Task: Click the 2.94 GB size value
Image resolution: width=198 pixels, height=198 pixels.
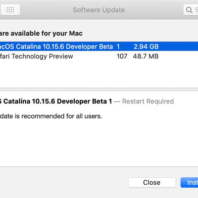Action: (146, 47)
